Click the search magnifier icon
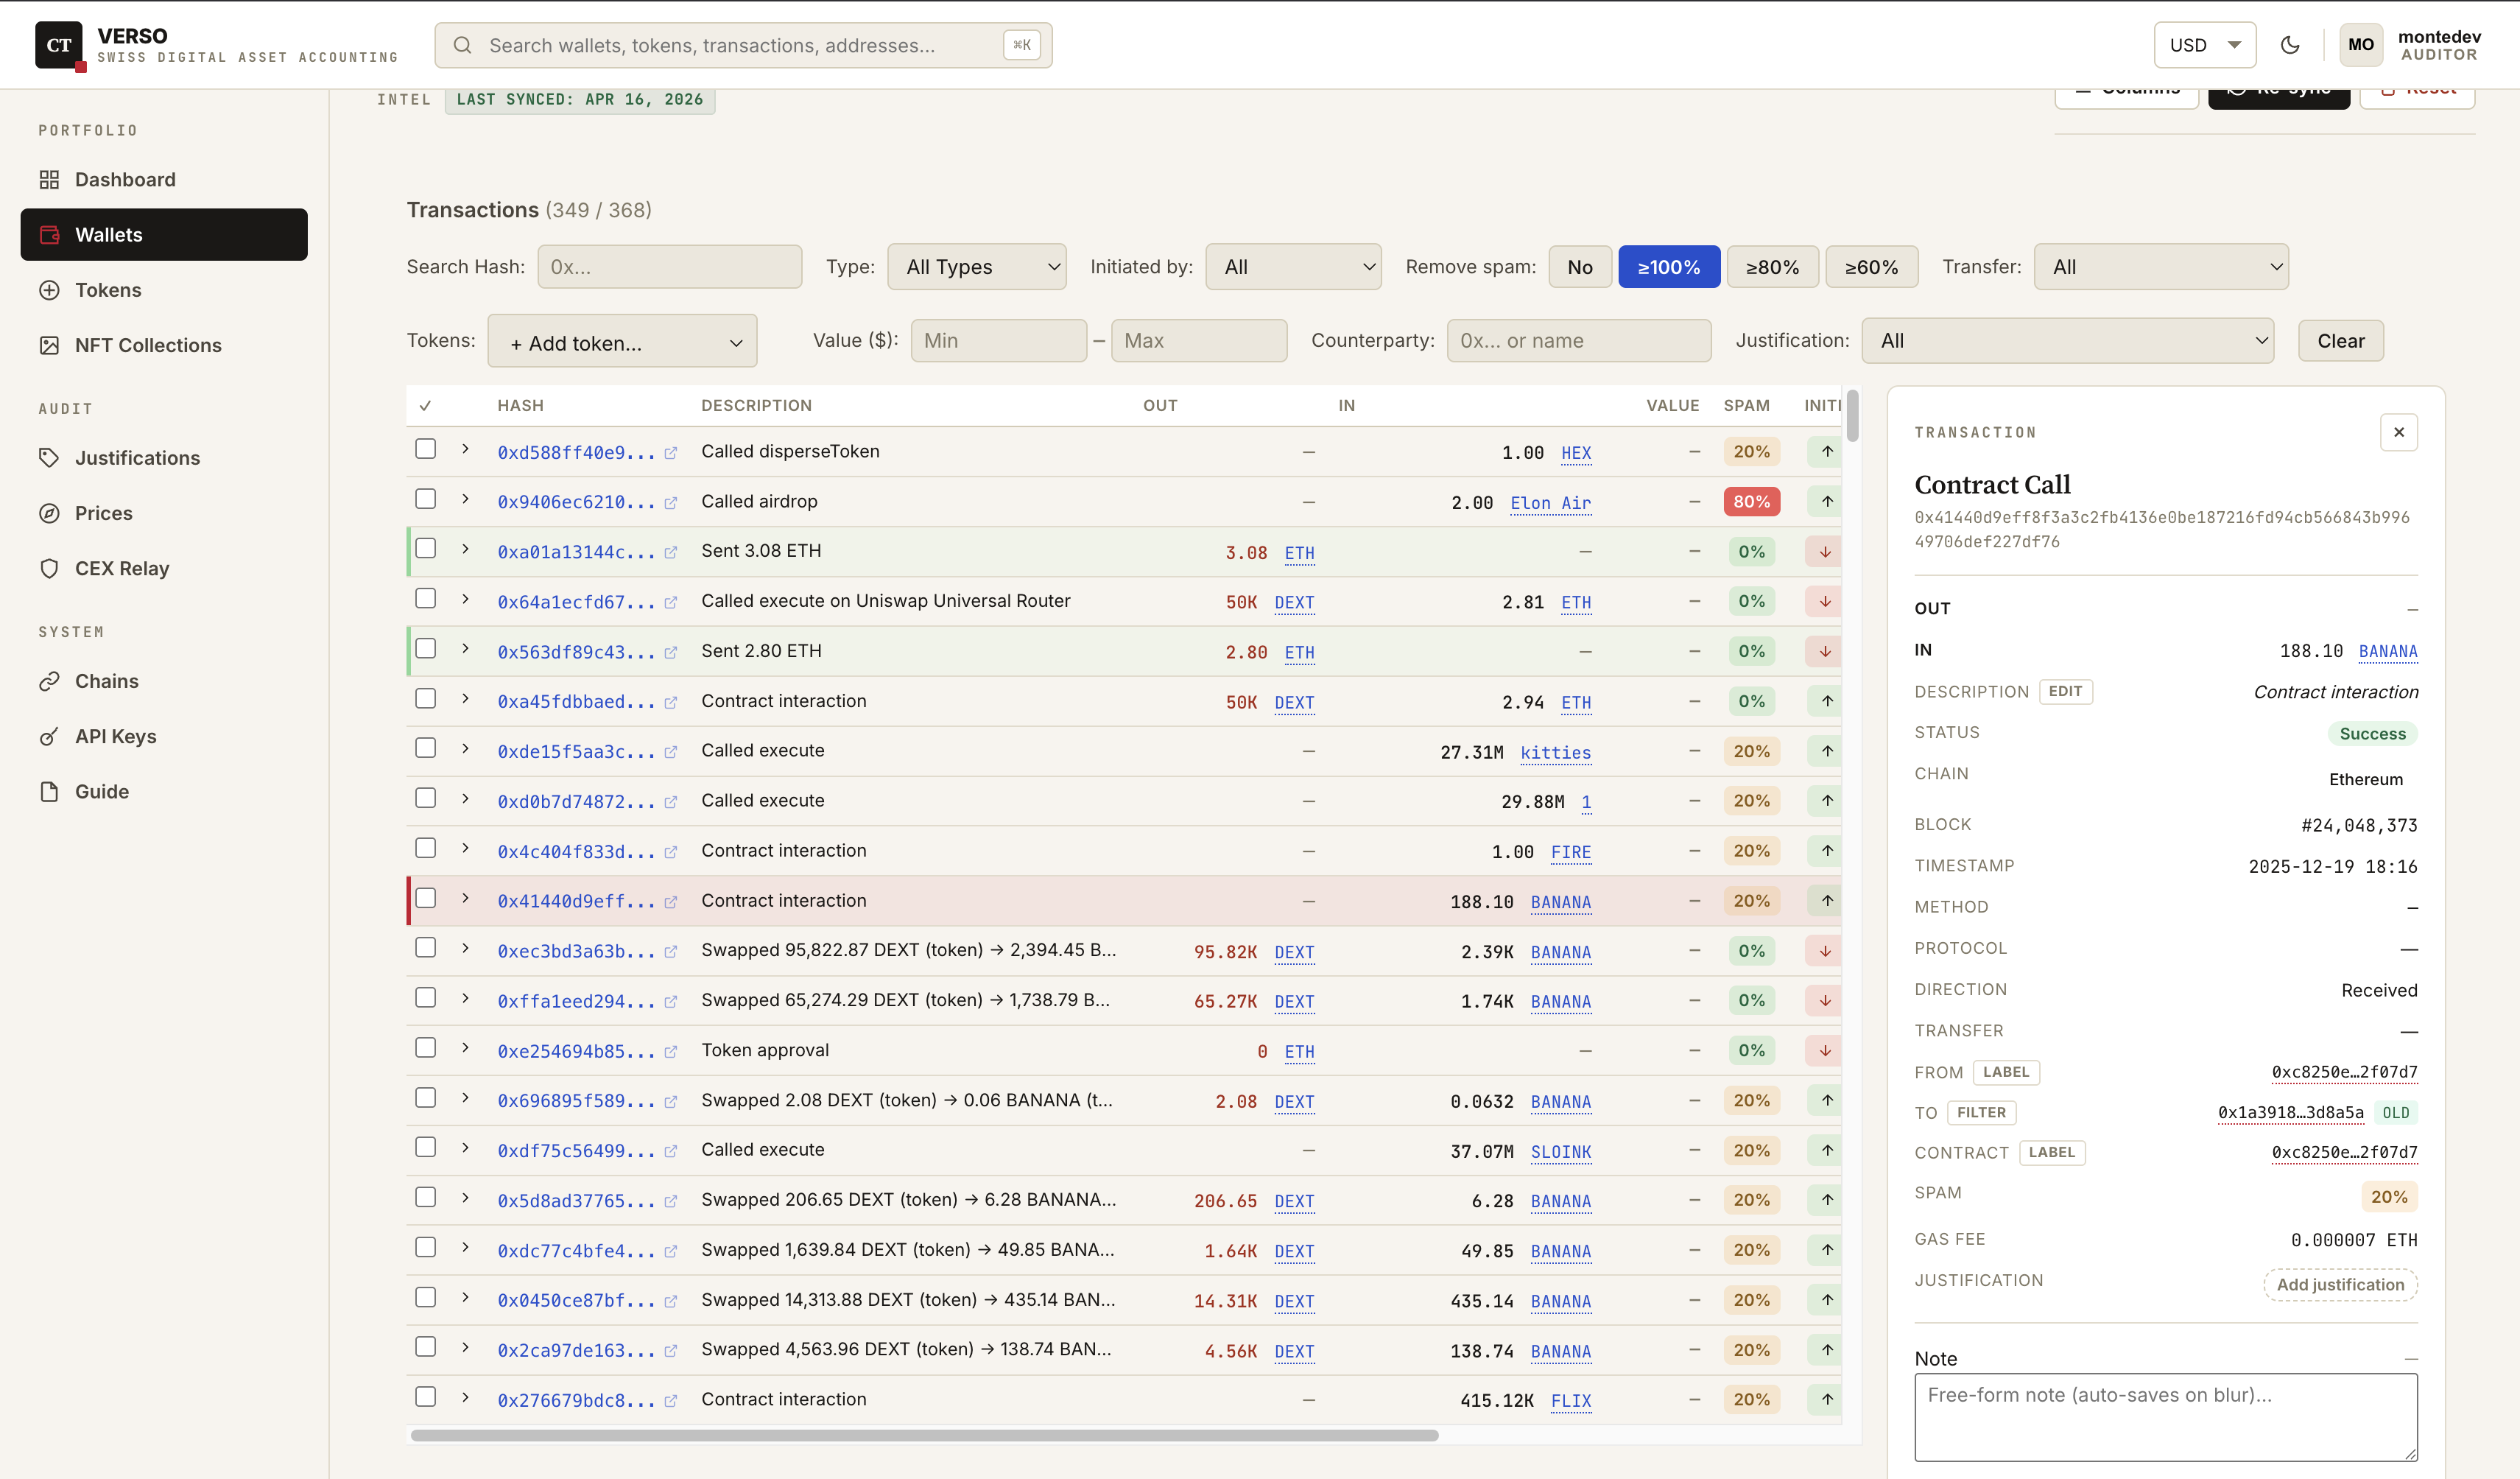This screenshot has width=2520, height=1479. (x=462, y=45)
